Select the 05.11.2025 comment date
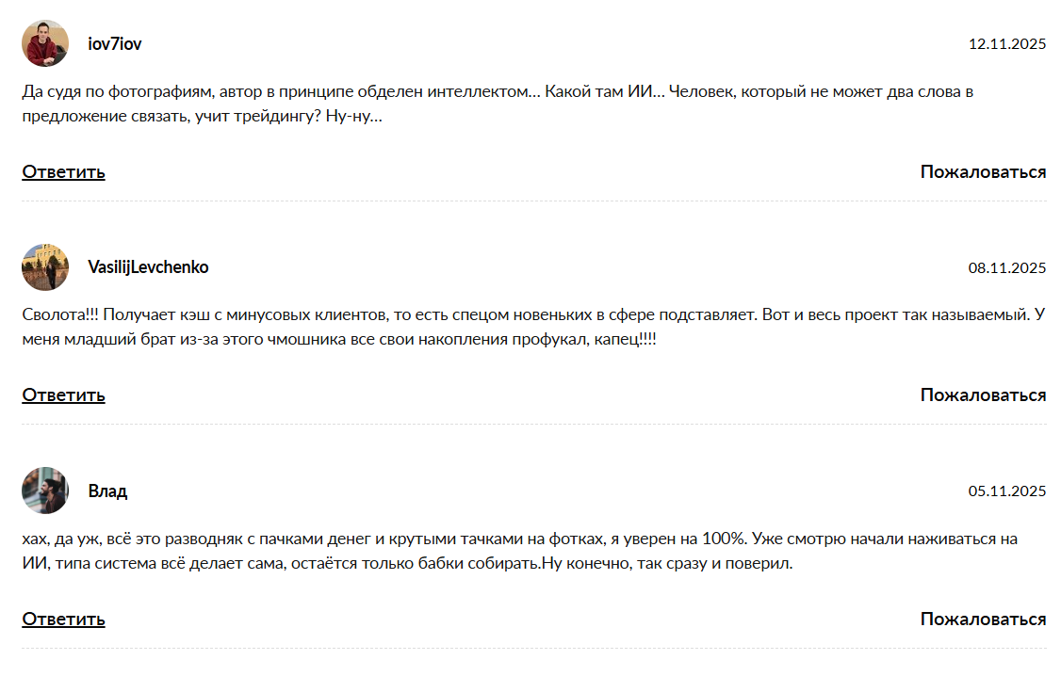The image size is (1061, 676). click(x=1006, y=491)
